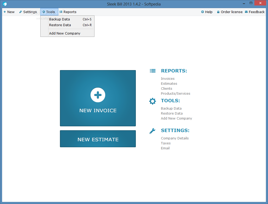Click the Ctrl+S shortcut label

pyautogui.click(x=87, y=19)
